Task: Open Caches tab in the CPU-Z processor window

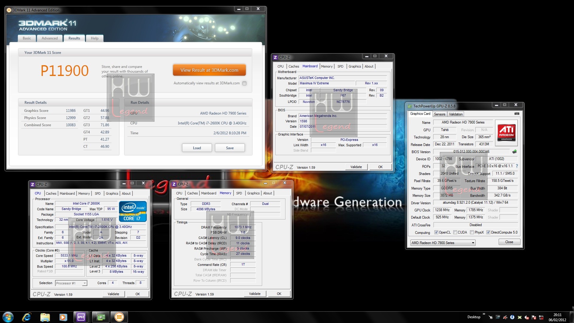Action: click(51, 194)
